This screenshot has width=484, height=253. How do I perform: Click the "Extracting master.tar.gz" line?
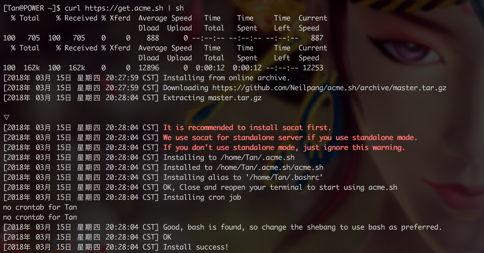point(212,98)
